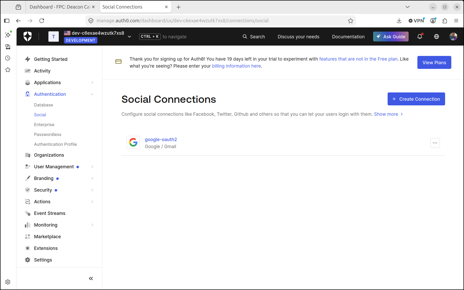Click the Search button in header

click(254, 37)
